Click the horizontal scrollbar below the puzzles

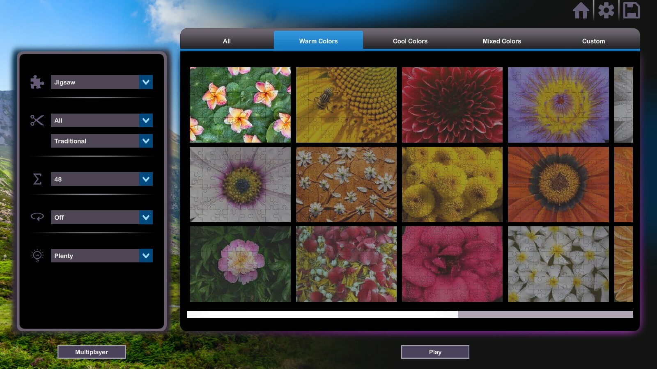(323, 315)
